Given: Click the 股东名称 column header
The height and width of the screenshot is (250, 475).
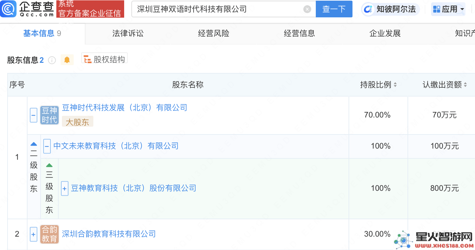Looking at the screenshot, I should pyautogui.click(x=188, y=85).
